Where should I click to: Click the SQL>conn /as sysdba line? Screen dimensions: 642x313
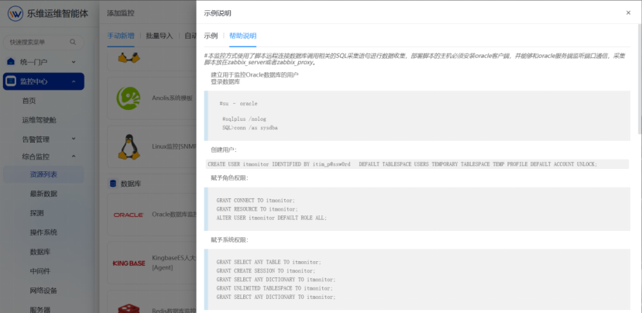[x=250, y=128]
